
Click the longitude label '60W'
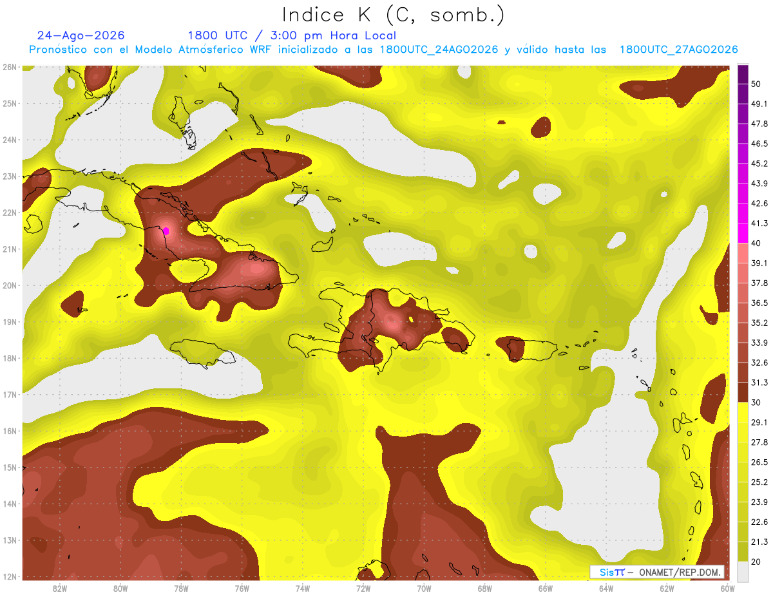click(727, 588)
